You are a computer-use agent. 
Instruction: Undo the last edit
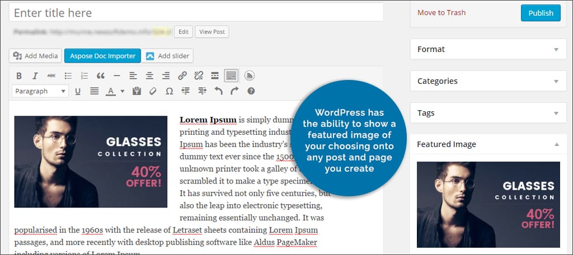pyautogui.click(x=218, y=91)
